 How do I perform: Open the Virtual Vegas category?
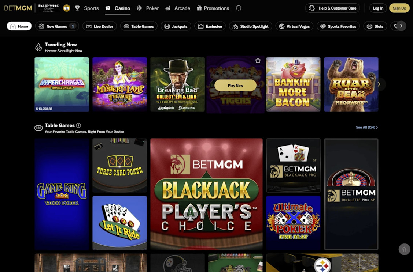[x=294, y=26]
